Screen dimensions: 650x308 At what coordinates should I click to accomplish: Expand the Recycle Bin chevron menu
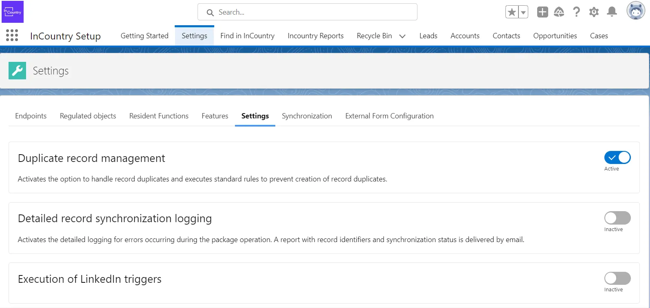click(x=402, y=36)
